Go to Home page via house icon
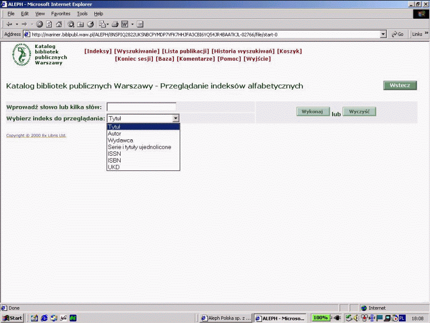This screenshot has width=430, height=323. point(58,24)
